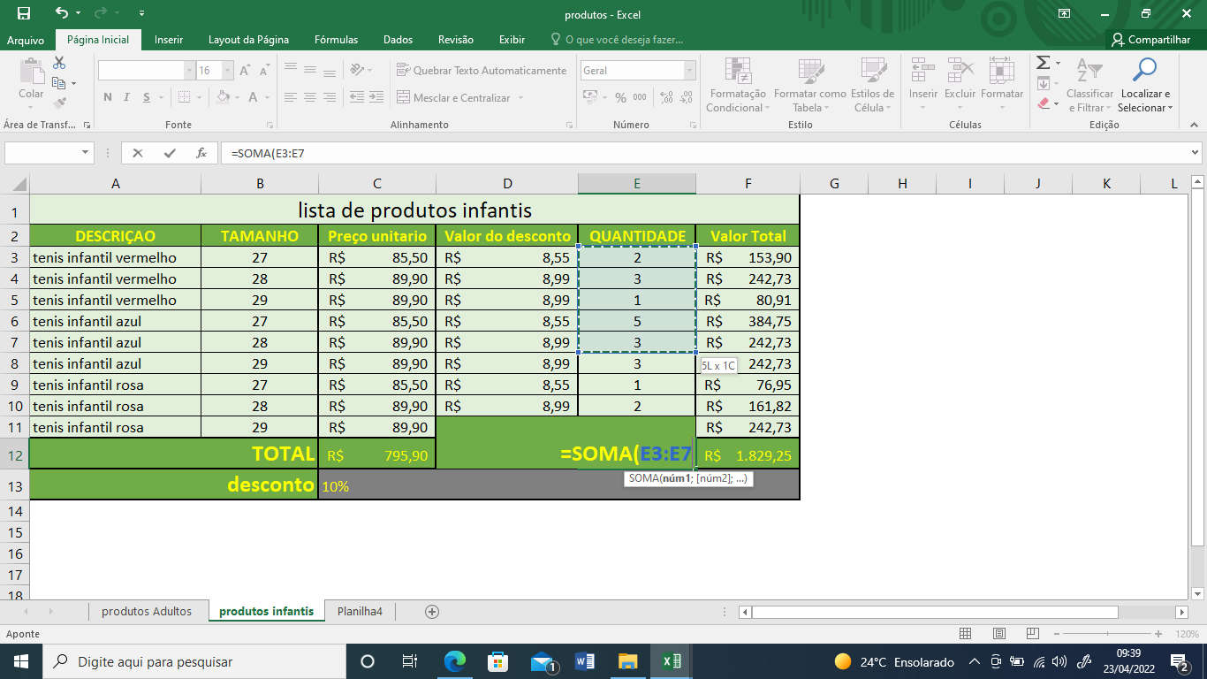Toggle right horizontal text alignment
The height and width of the screenshot is (679, 1207).
pyautogui.click(x=329, y=97)
